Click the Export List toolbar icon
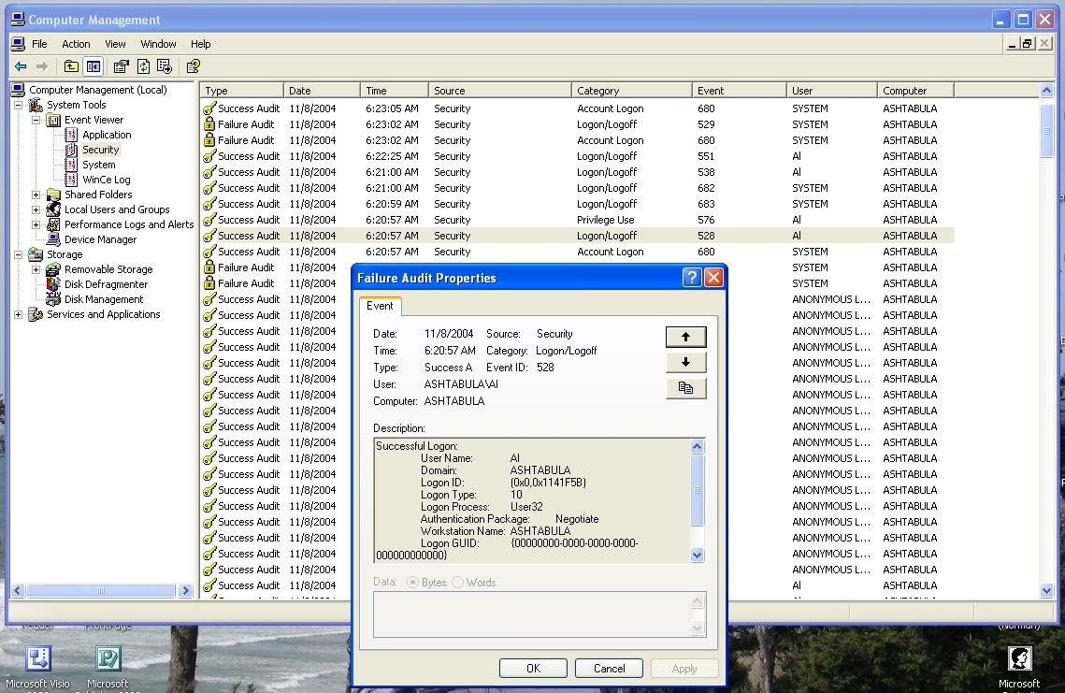Image resolution: width=1065 pixels, height=693 pixels. pos(165,66)
